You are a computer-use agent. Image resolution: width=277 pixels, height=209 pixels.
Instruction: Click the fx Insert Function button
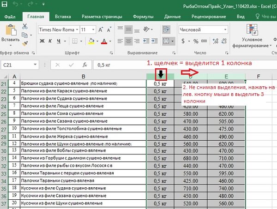pyautogui.click(x=85, y=65)
